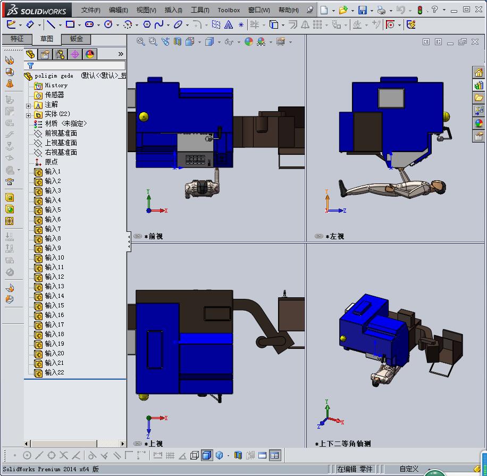487x476 pixels.
Task: Click the yellow sphere in front view
Action: pyautogui.click(x=144, y=116)
